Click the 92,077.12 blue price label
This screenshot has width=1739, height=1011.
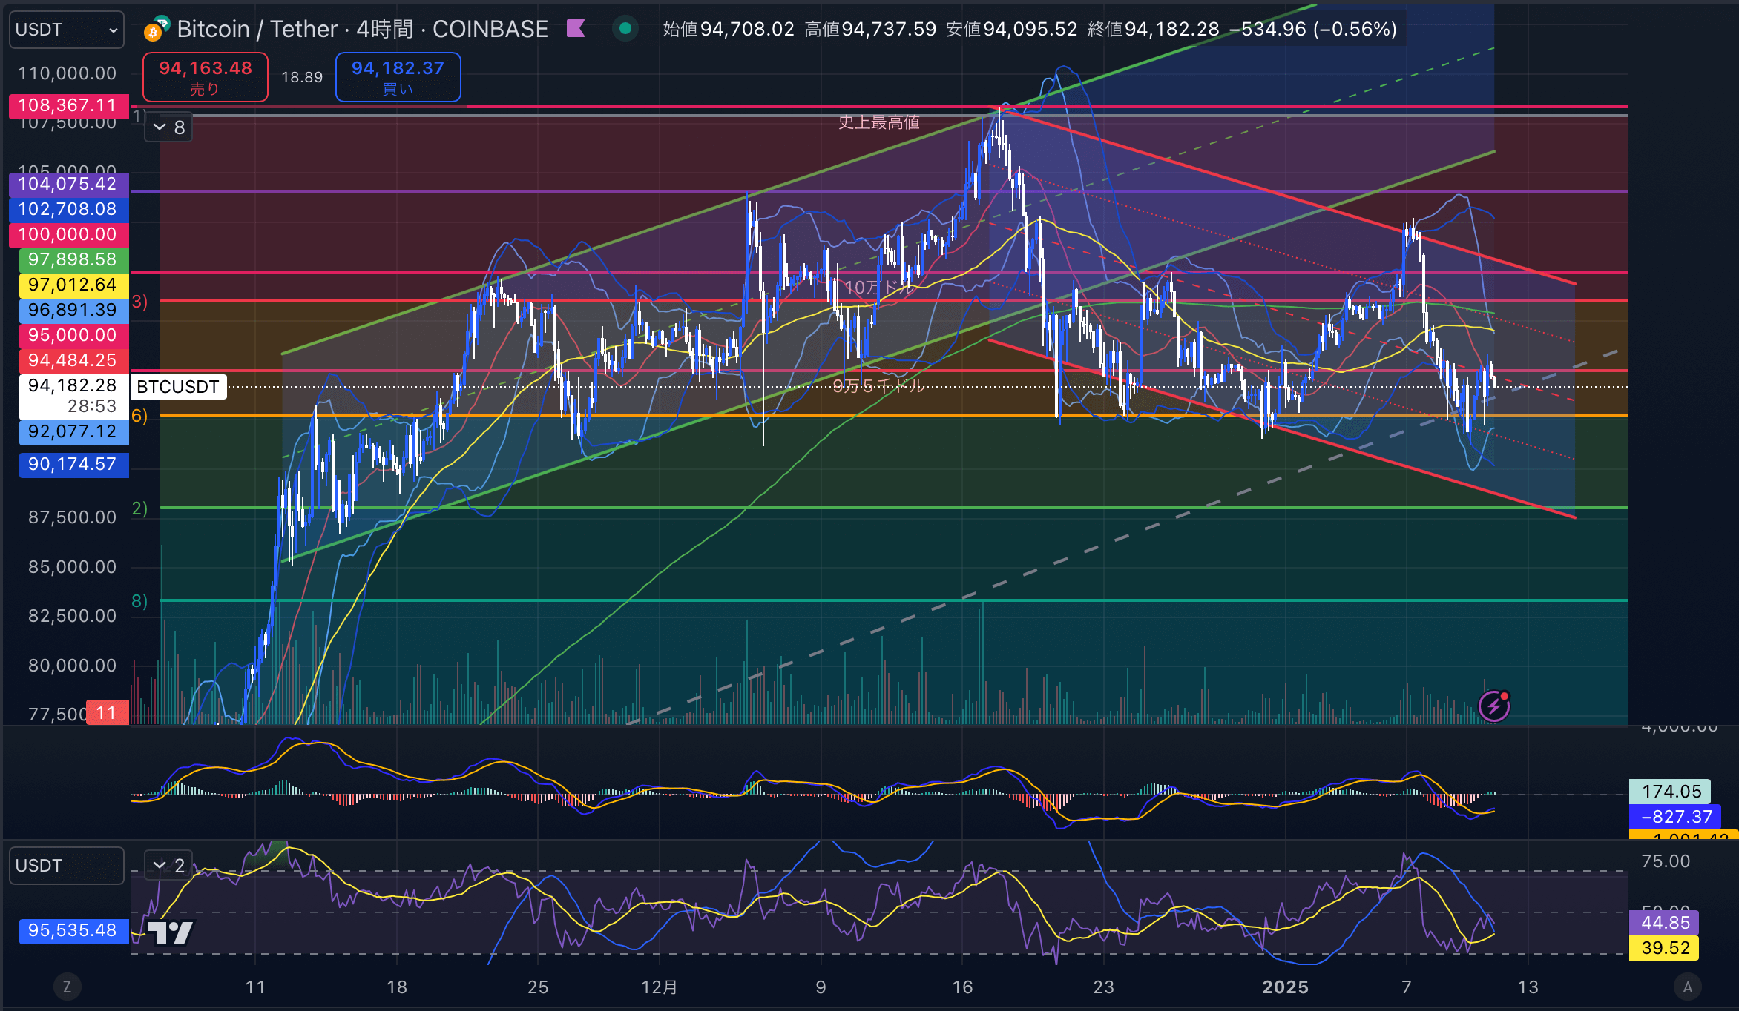click(73, 431)
